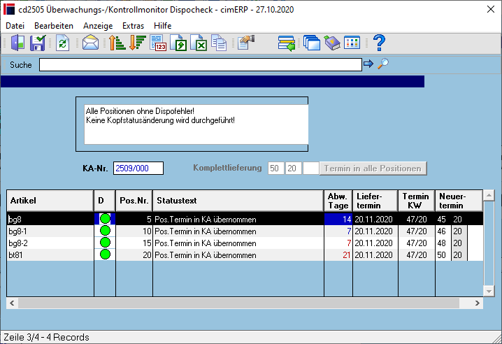Click the exit door icon in toolbar
The width and height of the screenshot is (502, 344).
tap(17, 43)
